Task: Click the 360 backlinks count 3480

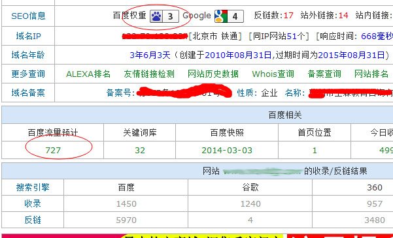Action: click(x=375, y=220)
